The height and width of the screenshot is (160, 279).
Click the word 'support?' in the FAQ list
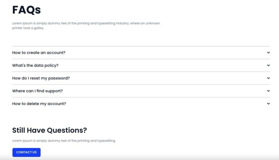(x=54, y=91)
